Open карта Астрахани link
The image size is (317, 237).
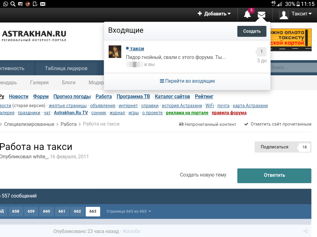[x=250, y=106]
